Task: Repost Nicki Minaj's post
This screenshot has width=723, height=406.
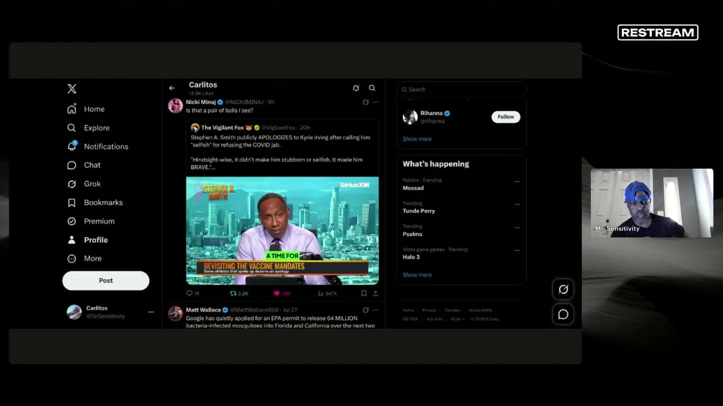Action: click(x=239, y=293)
